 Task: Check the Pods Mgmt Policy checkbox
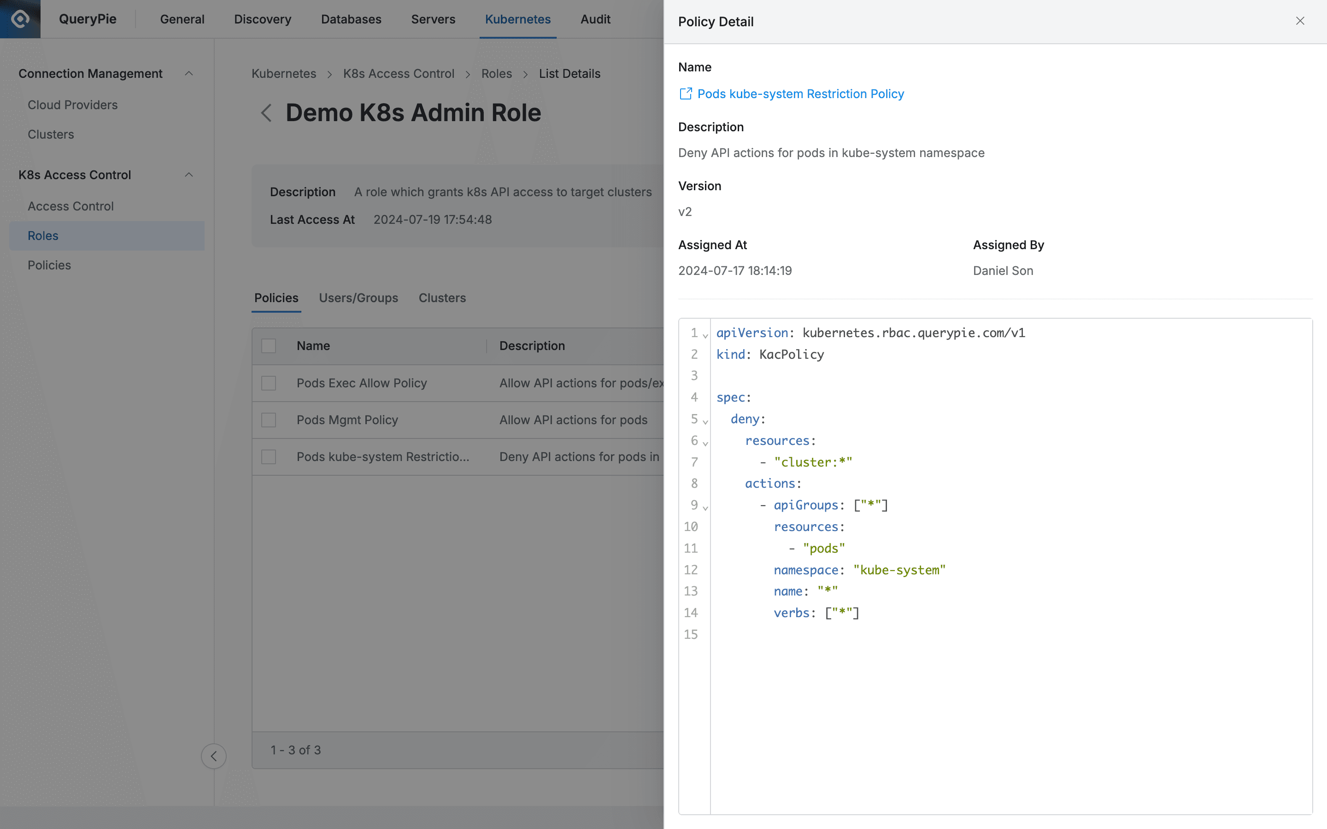(269, 420)
